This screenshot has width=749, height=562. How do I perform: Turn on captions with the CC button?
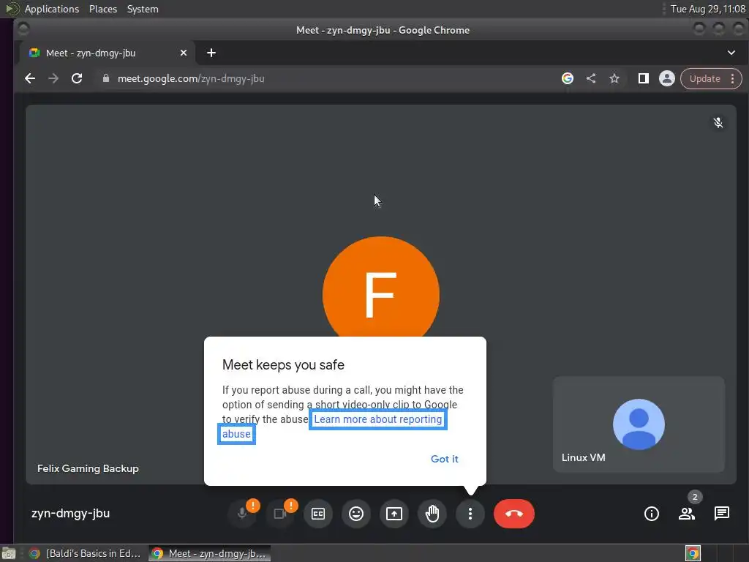[x=318, y=514]
